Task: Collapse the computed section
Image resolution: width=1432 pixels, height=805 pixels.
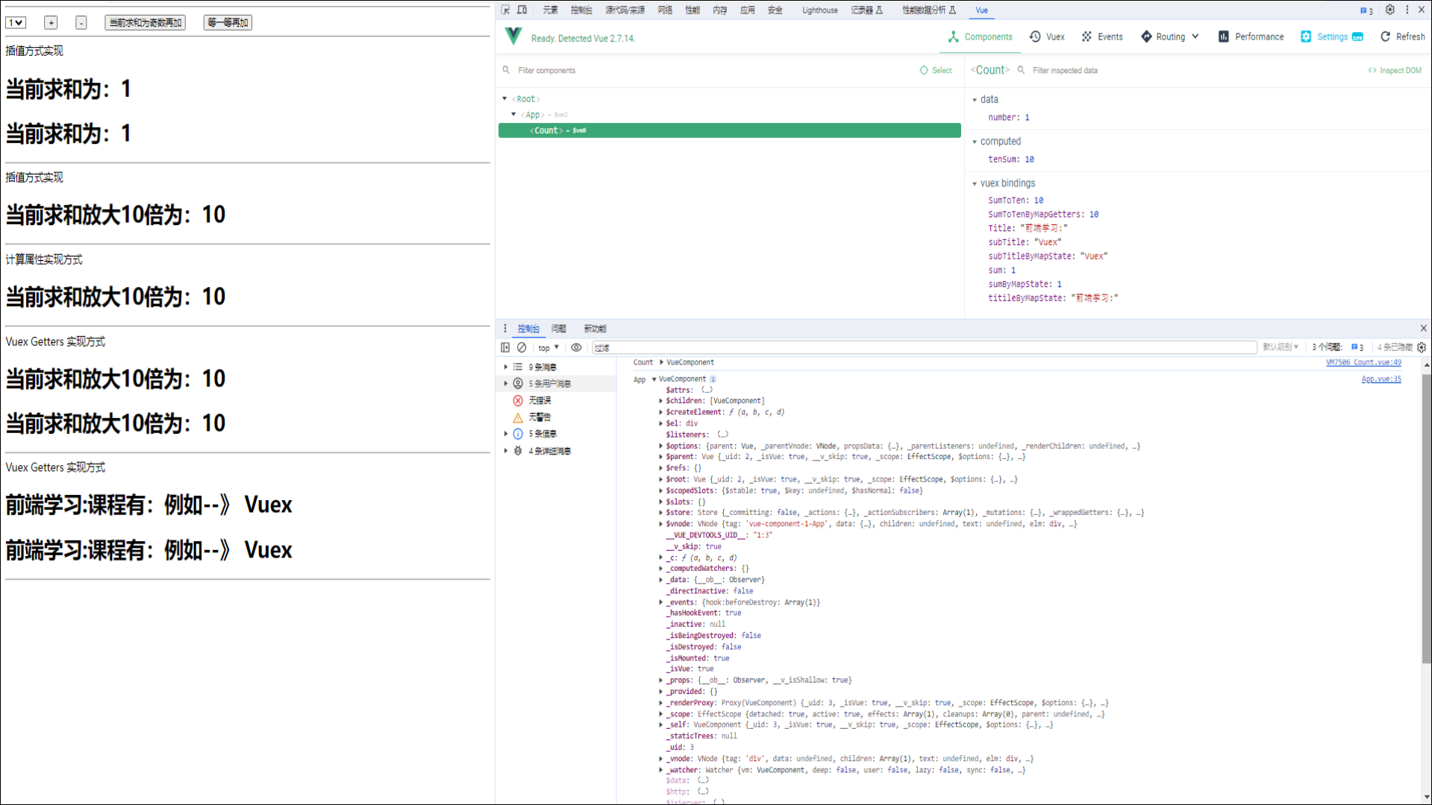Action: [x=975, y=142]
